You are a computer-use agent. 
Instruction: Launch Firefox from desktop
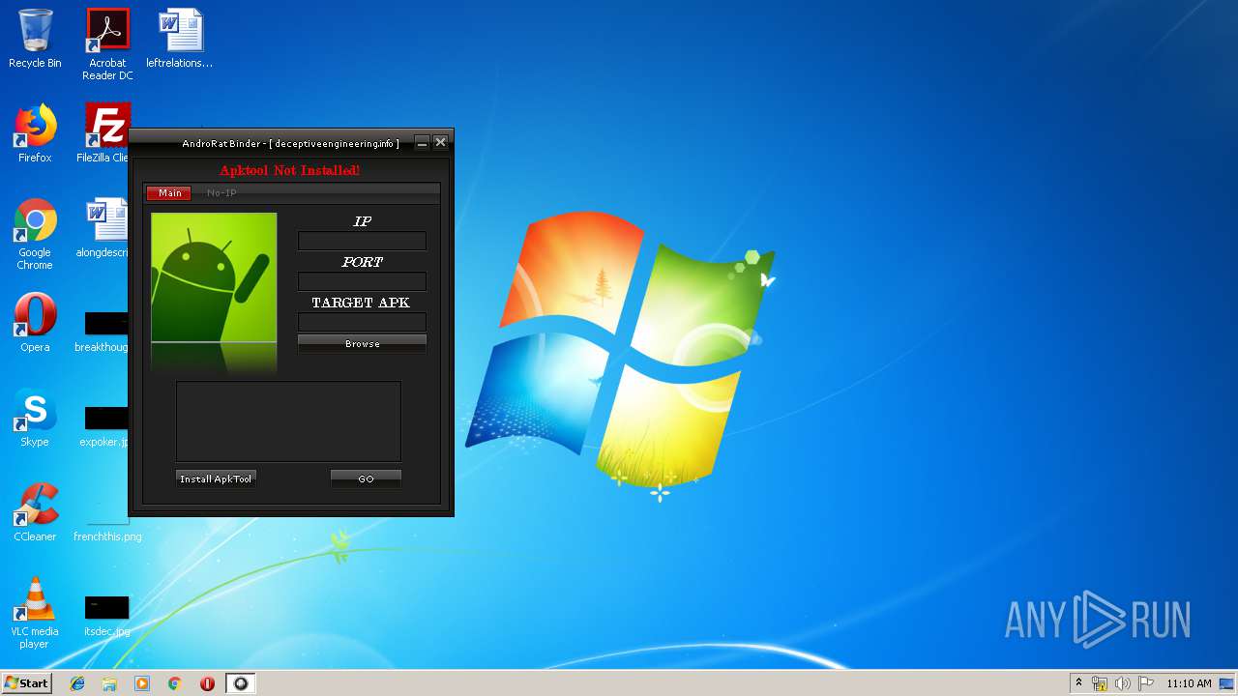35,133
